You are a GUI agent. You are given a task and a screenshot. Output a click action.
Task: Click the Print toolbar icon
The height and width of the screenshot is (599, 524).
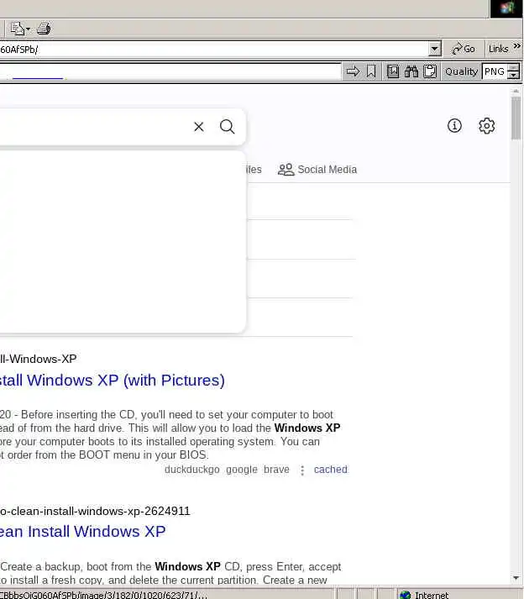[44, 29]
